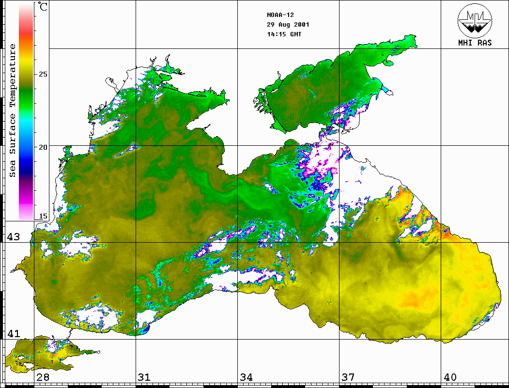The height and width of the screenshot is (388, 509).
Task: Click the °C unit label
Action: pyautogui.click(x=43, y=6)
